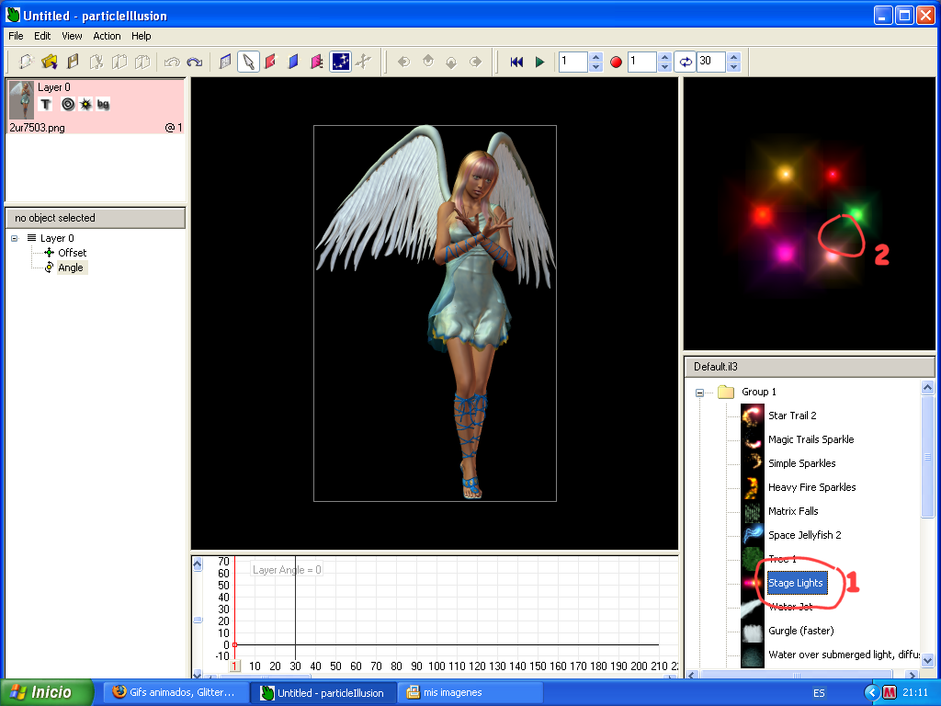The image size is (941, 706).
Task: Click the library scrollbar up arrow
Action: pos(927,387)
